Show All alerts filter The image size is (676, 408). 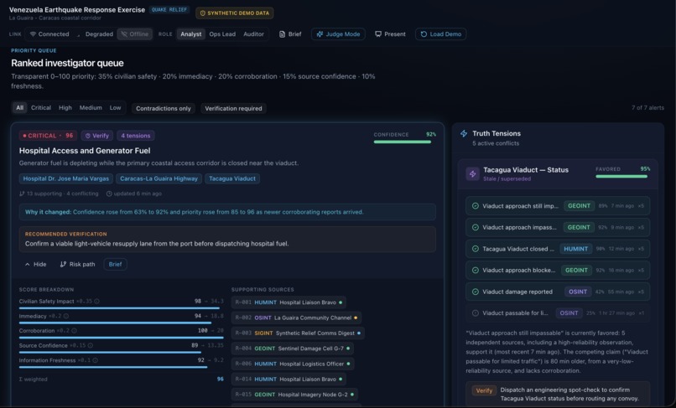point(20,108)
